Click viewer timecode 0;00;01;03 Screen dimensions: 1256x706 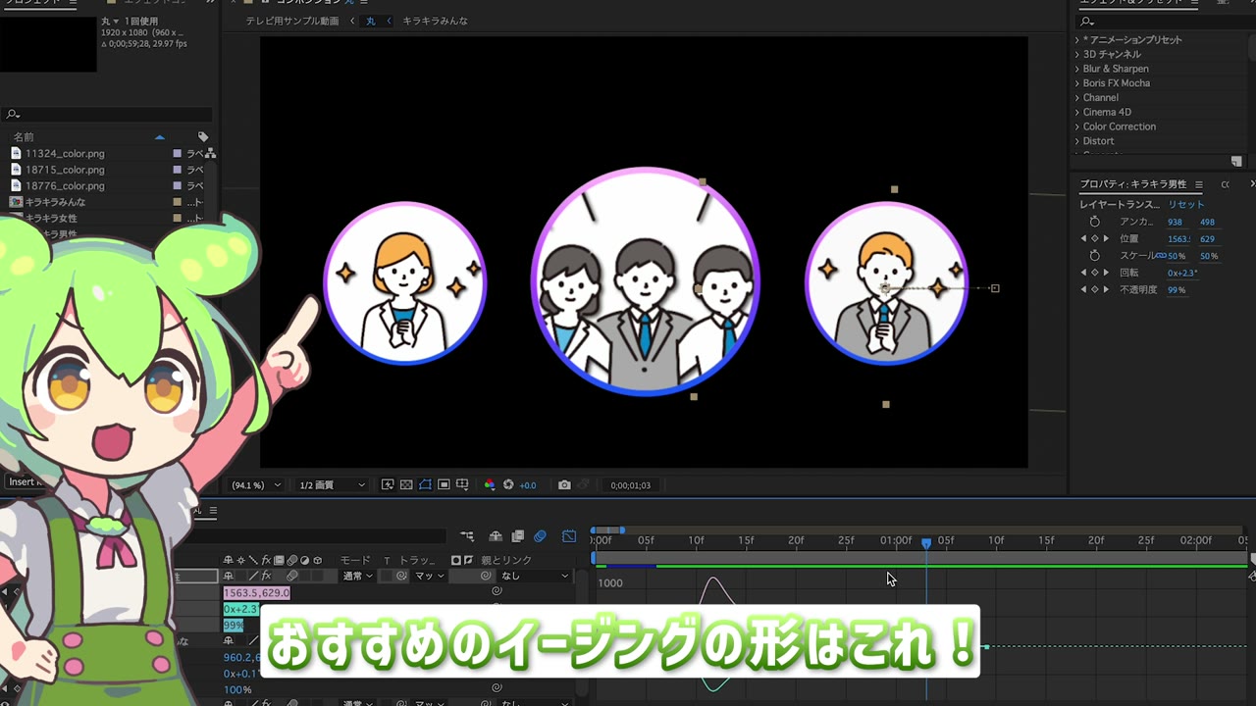tap(630, 484)
